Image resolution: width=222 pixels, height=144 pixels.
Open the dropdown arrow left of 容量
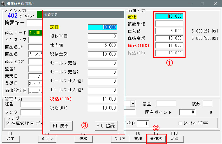coord(133,104)
